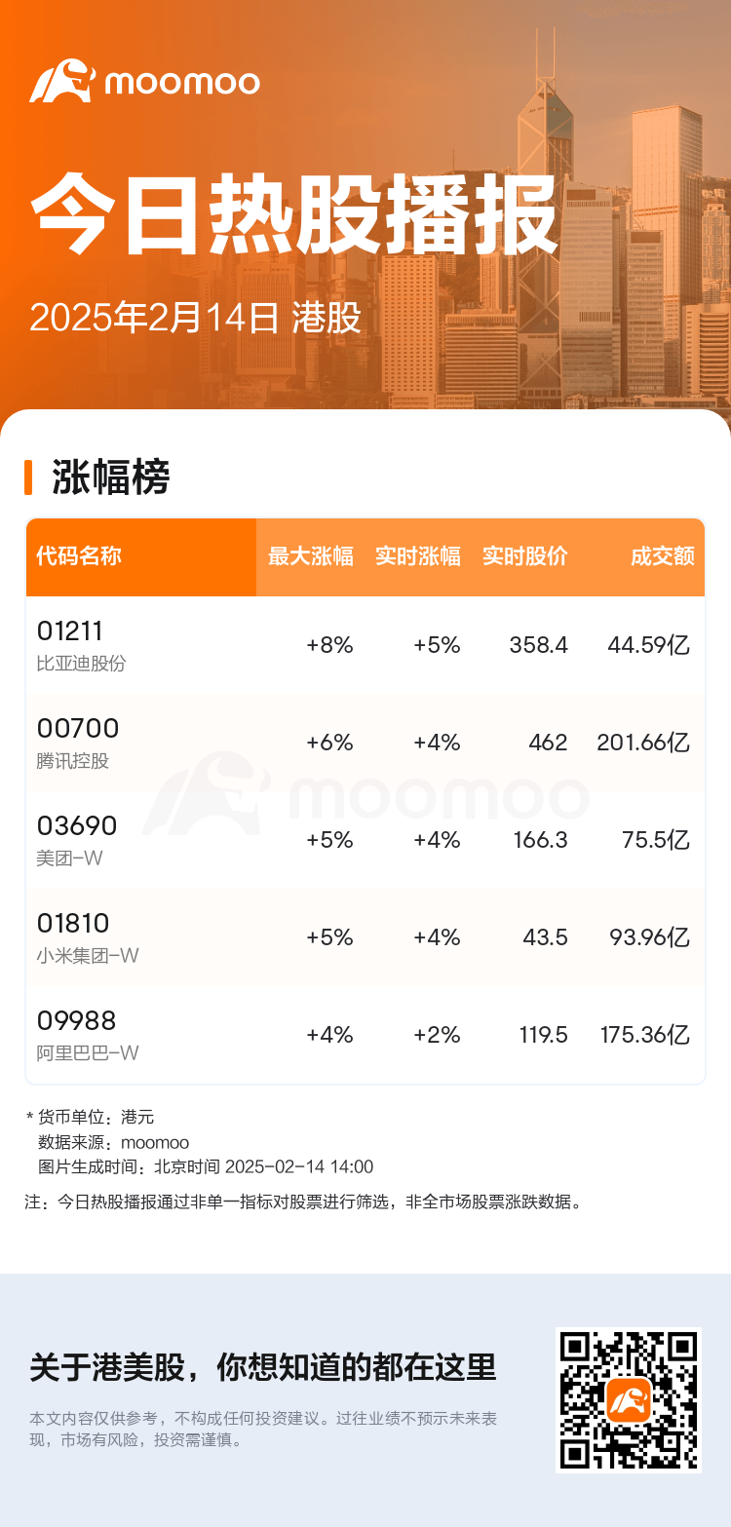Click the date 2025年2月14日 港股

click(195, 318)
